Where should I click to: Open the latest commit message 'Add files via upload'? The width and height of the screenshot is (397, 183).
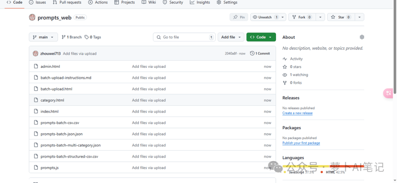point(80,53)
